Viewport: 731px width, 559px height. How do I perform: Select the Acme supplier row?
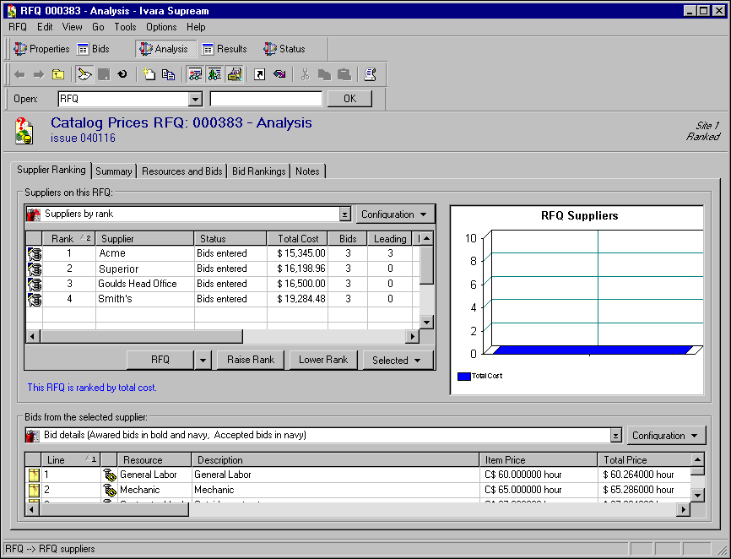pos(112,253)
